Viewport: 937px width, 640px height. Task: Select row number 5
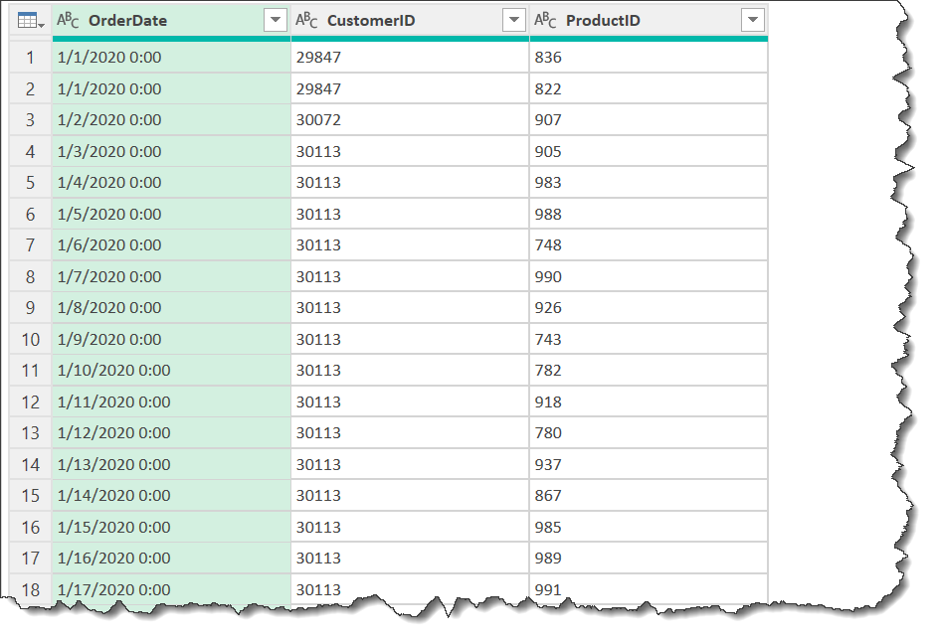[x=31, y=183]
